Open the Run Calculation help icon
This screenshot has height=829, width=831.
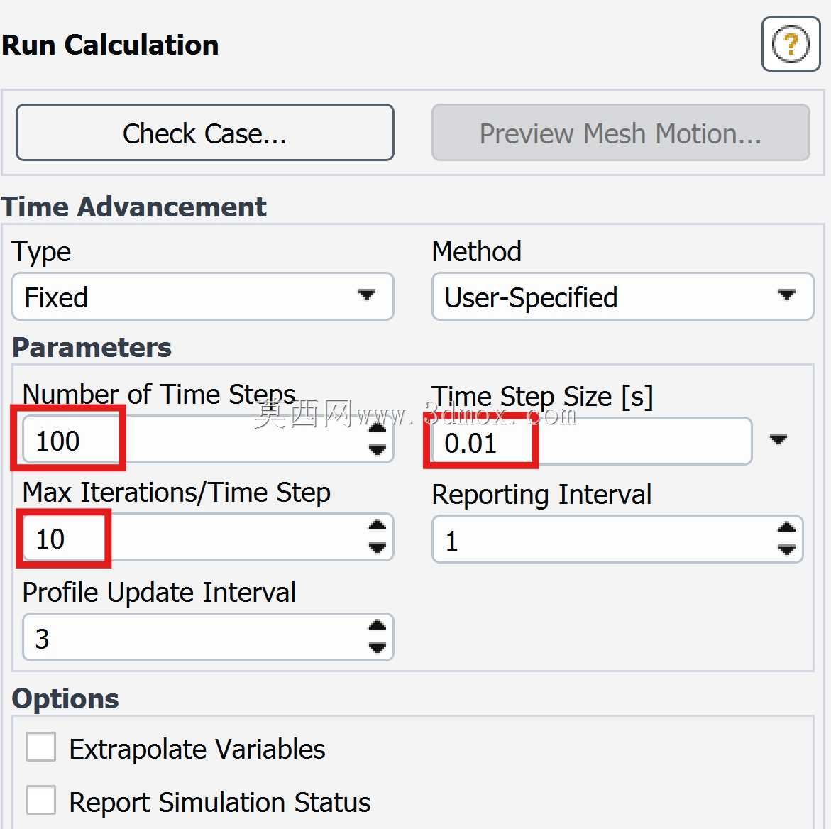click(791, 44)
